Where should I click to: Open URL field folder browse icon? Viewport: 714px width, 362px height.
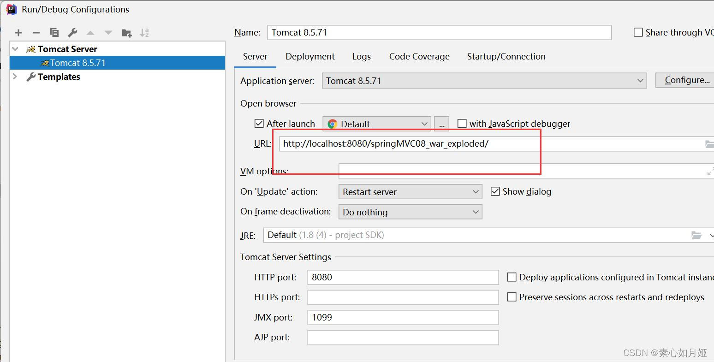click(x=709, y=144)
